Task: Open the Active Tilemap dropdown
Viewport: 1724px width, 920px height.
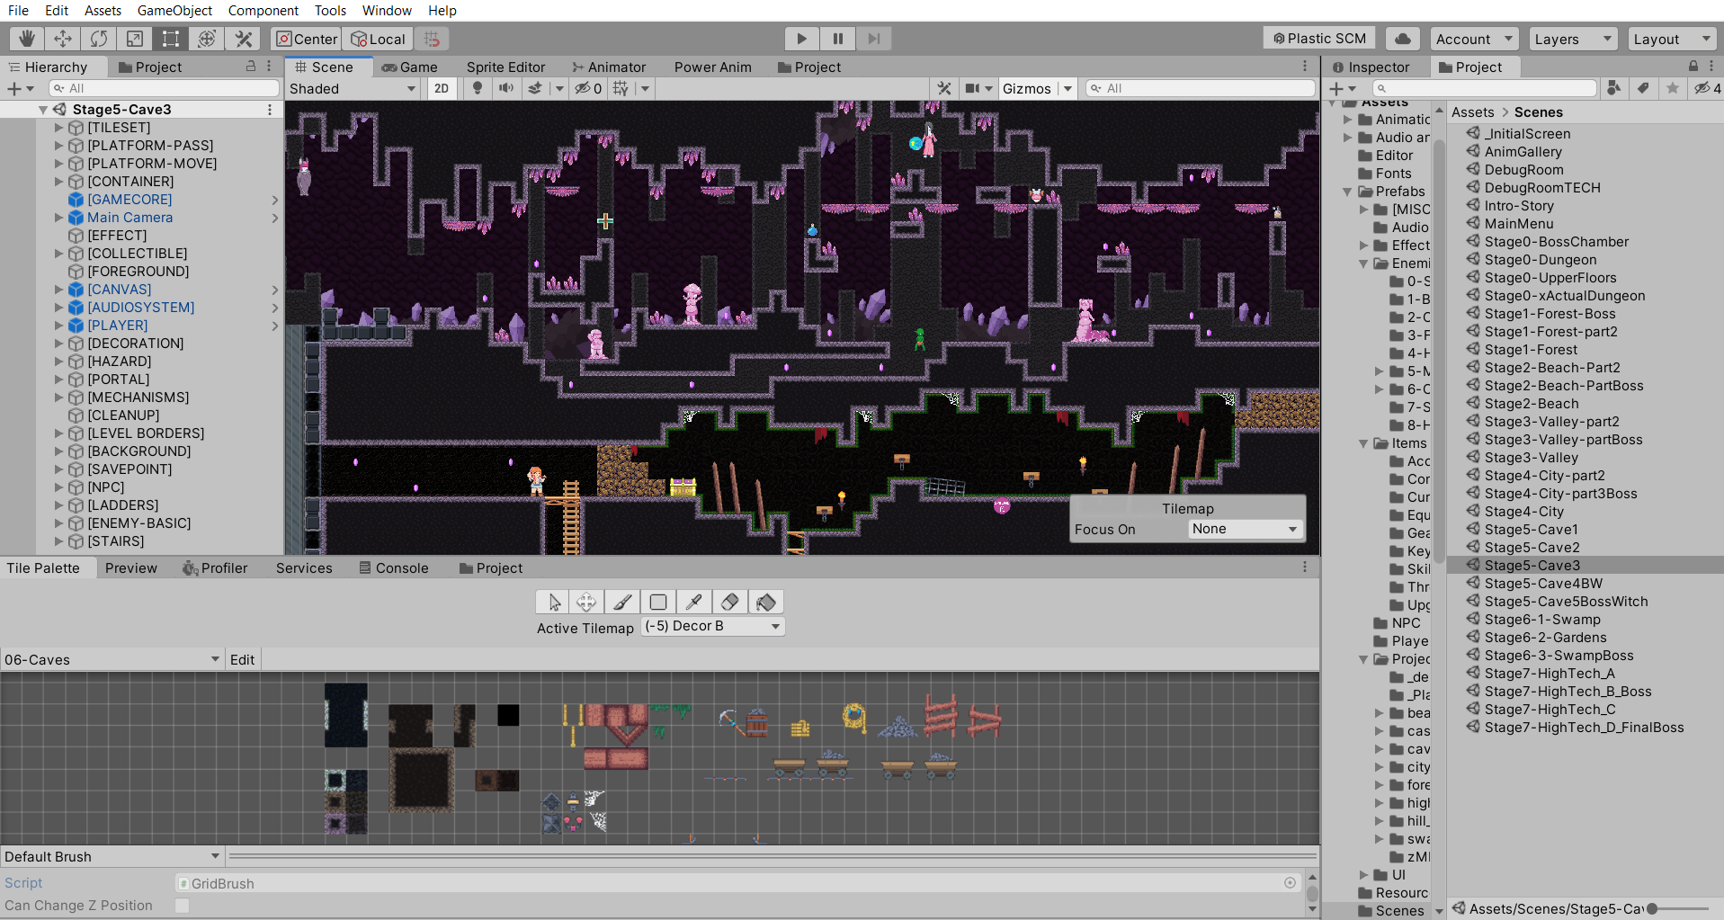Action: click(713, 627)
